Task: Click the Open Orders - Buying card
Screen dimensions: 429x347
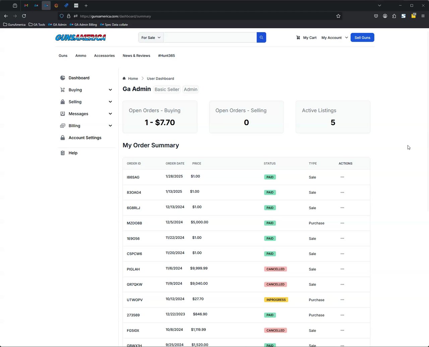Action: (x=160, y=117)
